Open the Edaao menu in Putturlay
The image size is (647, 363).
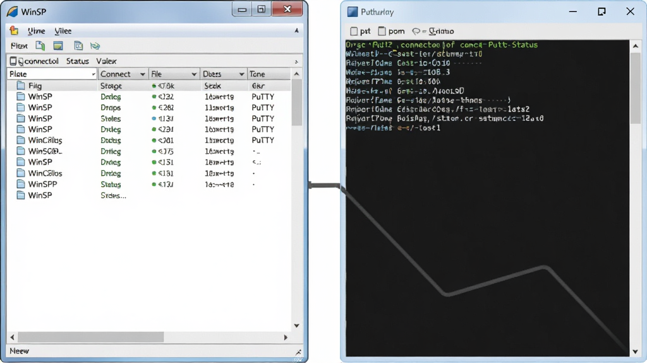[441, 32]
